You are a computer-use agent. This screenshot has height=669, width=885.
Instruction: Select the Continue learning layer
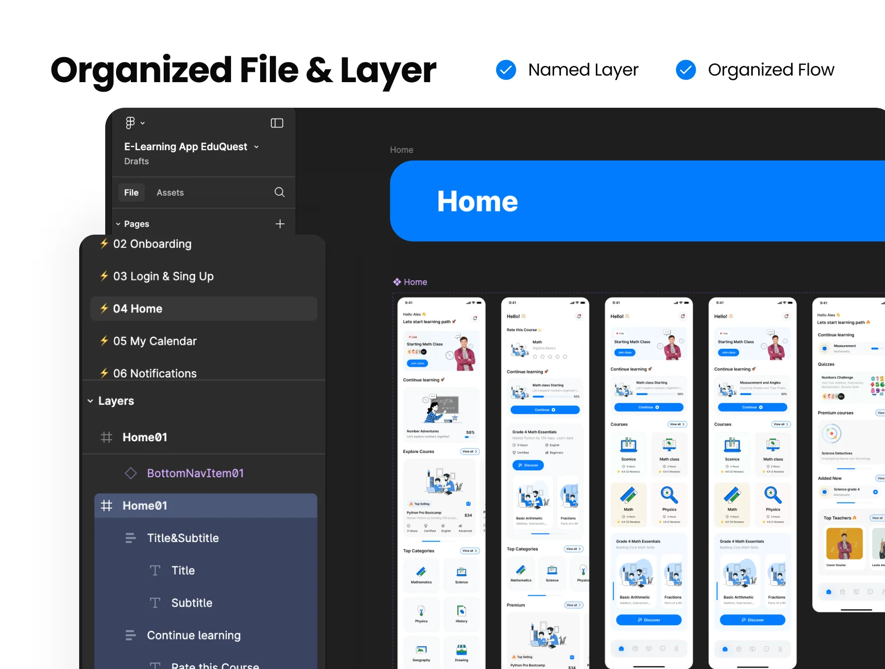(x=194, y=636)
